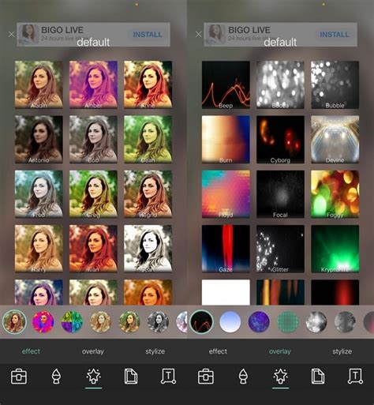Select the brush nib tool on effect-grid screen
Screen dimensions: 374x405
[x=56, y=377]
